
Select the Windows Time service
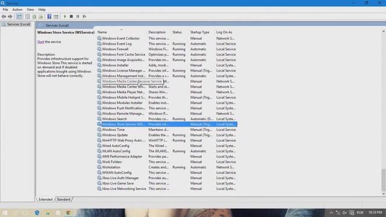(167, 130)
